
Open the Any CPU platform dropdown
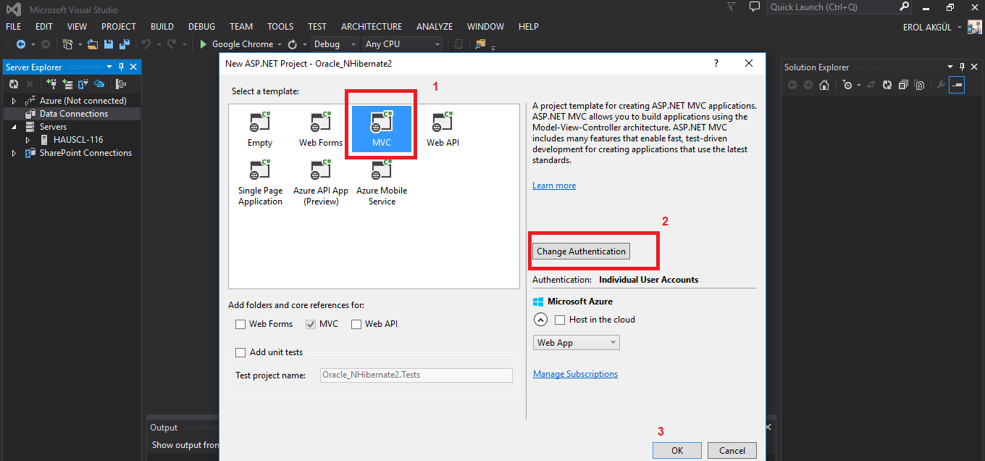pos(403,44)
